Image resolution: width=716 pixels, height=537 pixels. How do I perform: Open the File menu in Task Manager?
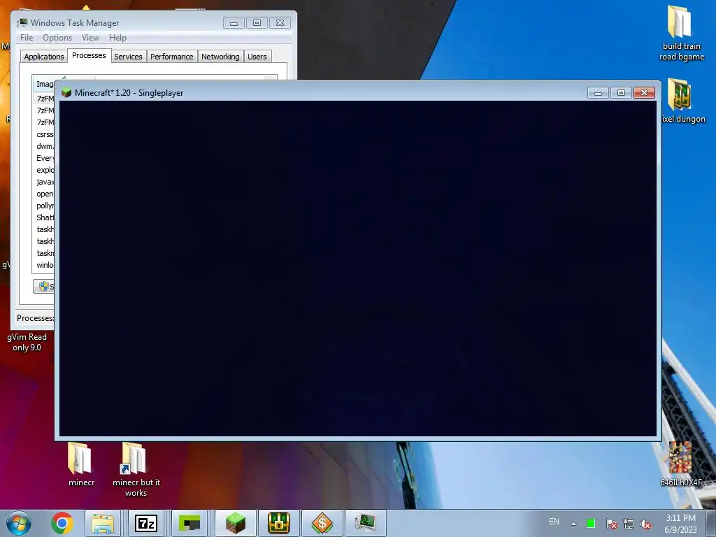27,38
